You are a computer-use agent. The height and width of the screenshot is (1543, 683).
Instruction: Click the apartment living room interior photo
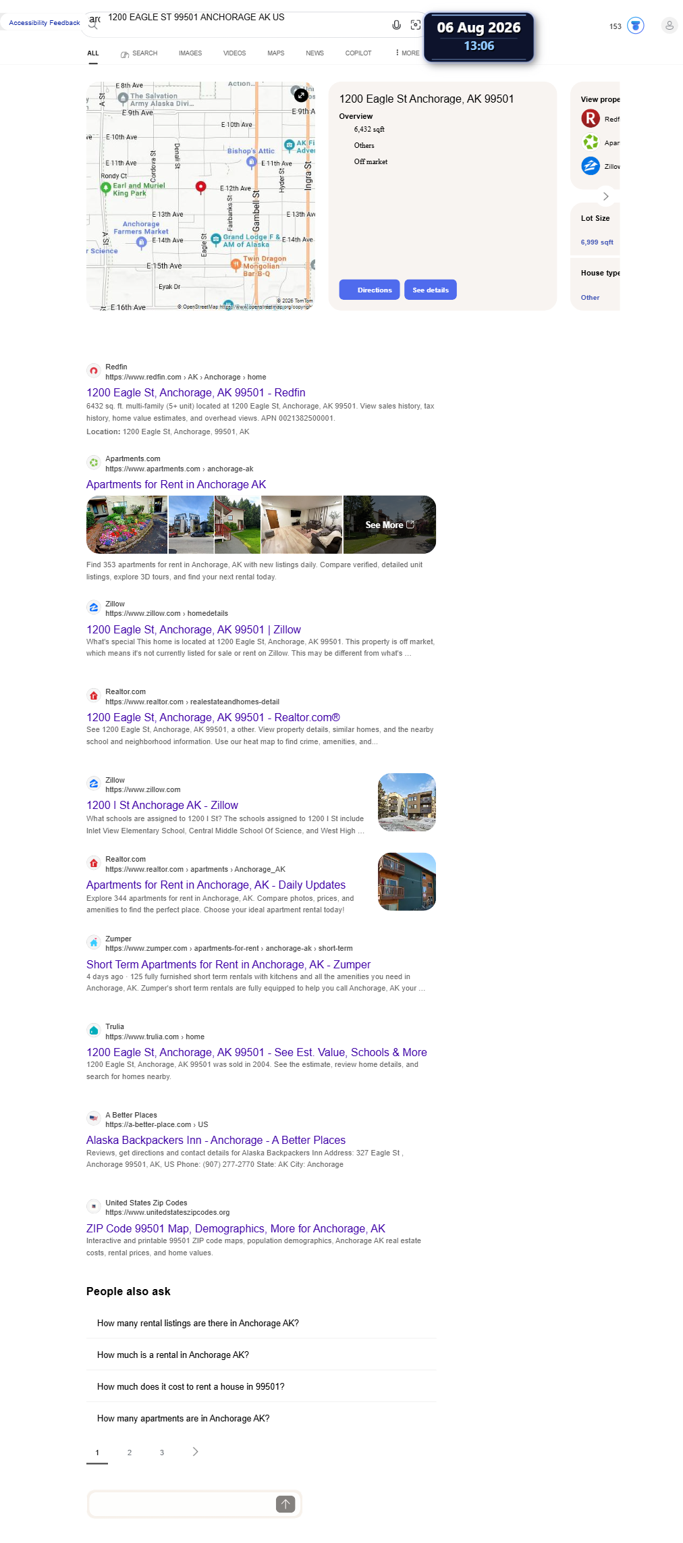tap(302, 525)
